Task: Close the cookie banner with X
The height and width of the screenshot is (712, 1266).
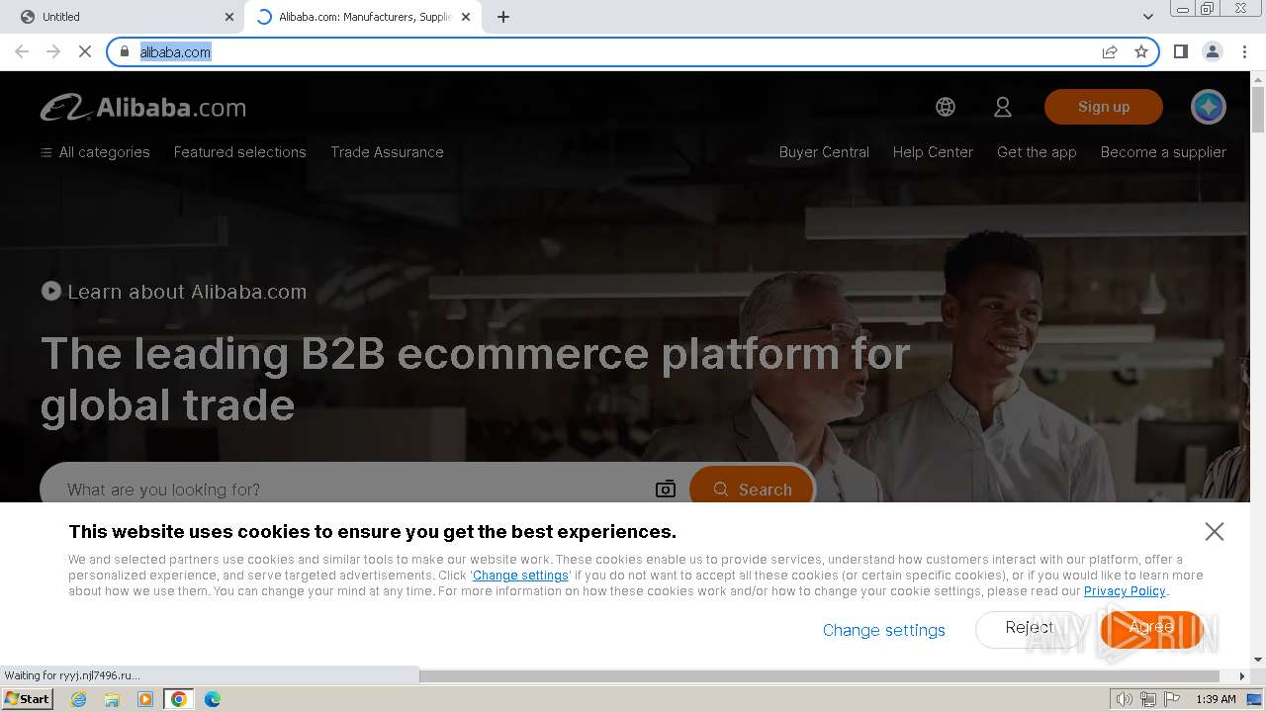Action: [x=1215, y=531]
